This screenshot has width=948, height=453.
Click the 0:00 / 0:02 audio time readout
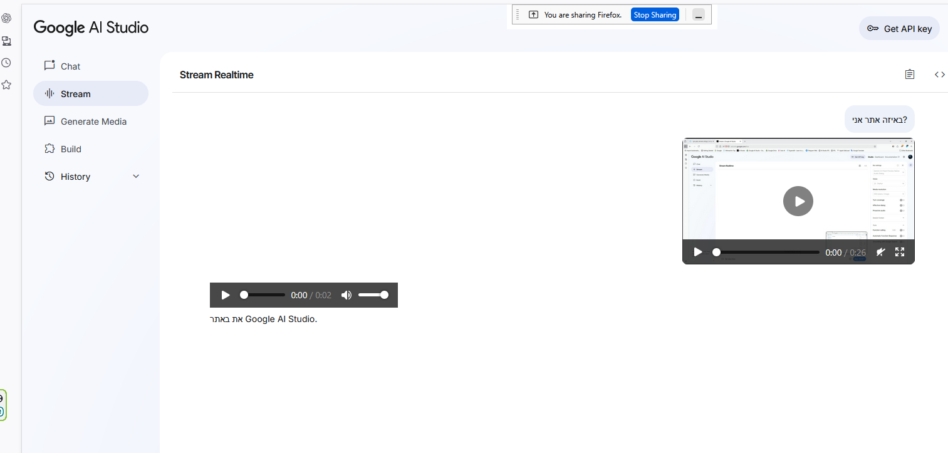point(311,295)
